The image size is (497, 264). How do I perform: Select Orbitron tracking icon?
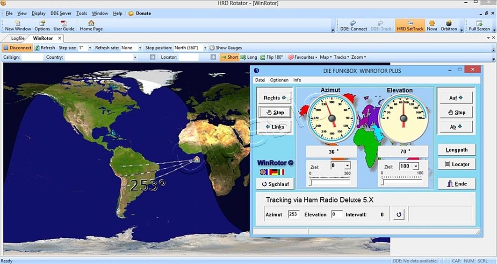click(x=449, y=26)
